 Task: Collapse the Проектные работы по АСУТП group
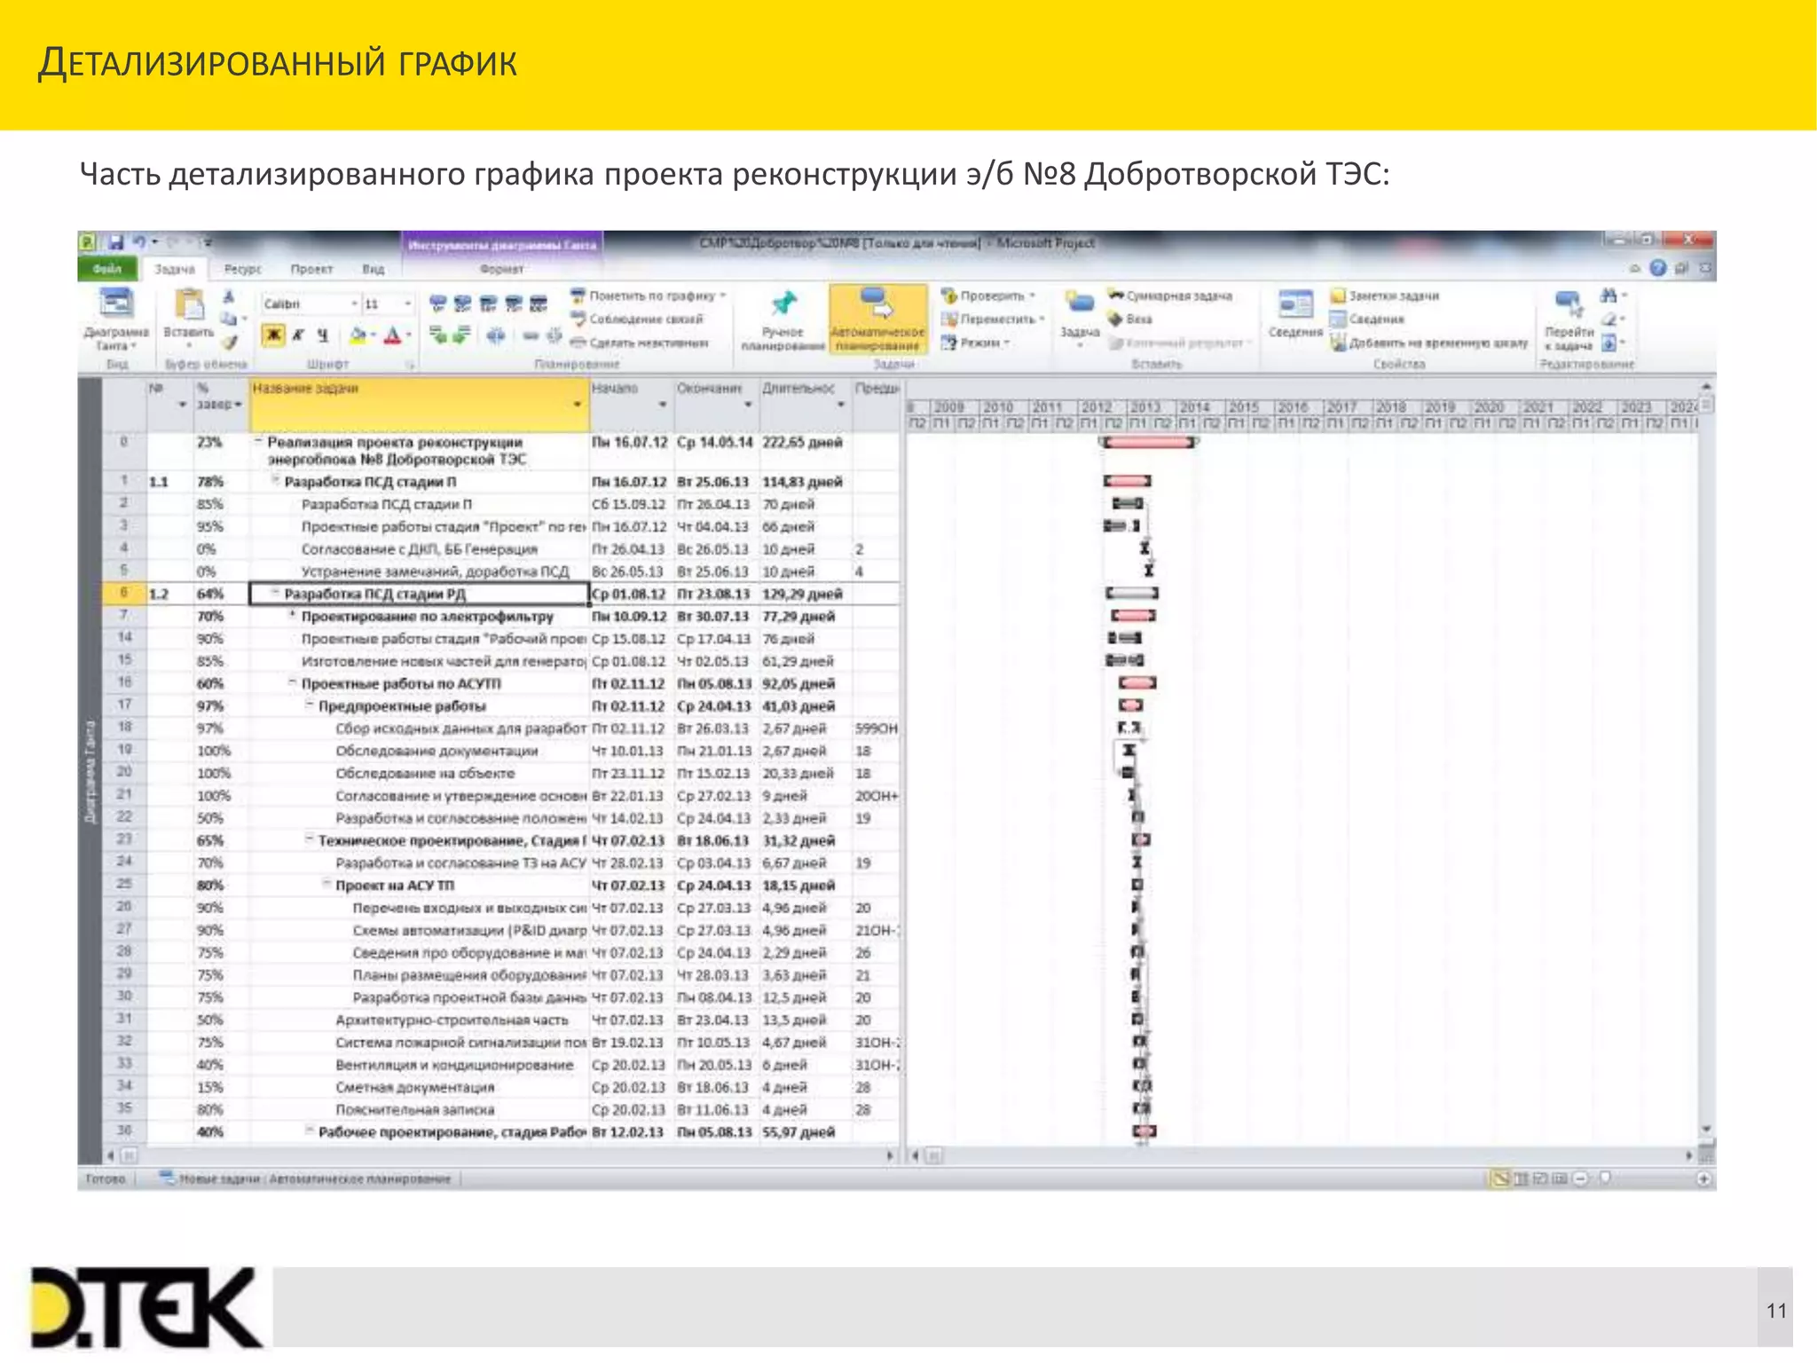click(x=292, y=683)
